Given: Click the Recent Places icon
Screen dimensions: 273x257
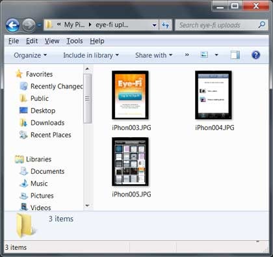Looking at the screenshot, I should coord(23,135).
